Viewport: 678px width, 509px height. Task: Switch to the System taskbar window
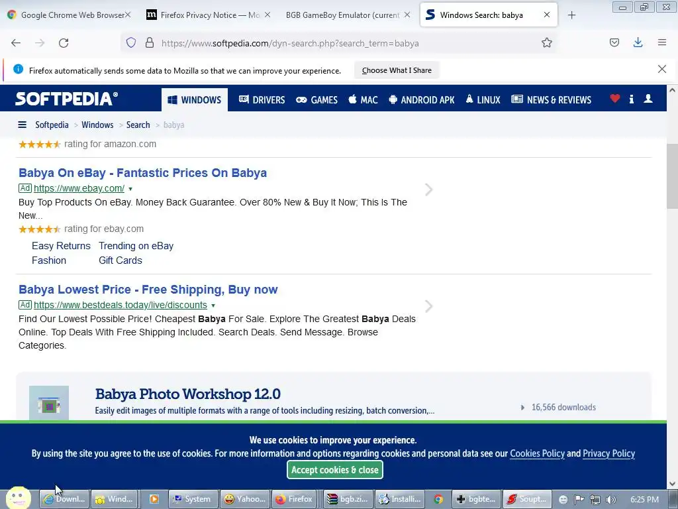[x=193, y=499]
